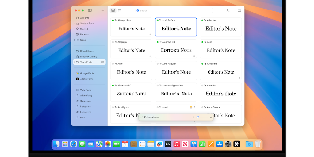314x157 pixels.
Task: Expand the Icons sidebar group
Action: point(75,40)
